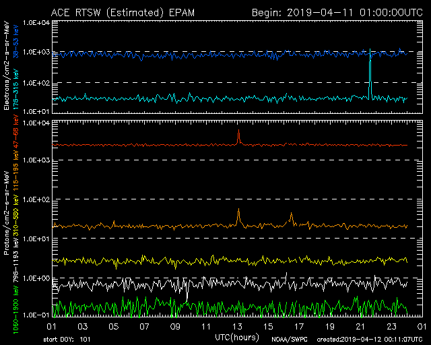Viewport: 431px width, 345px height.
Task: Click the 13 hour tick label
Action: point(238,326)
